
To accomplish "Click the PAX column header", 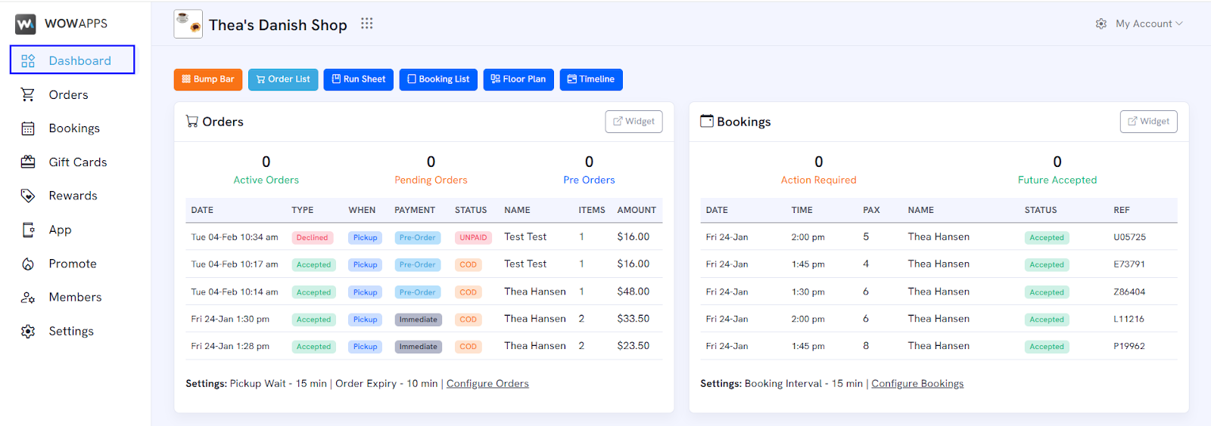I will [x=871, y=210].
